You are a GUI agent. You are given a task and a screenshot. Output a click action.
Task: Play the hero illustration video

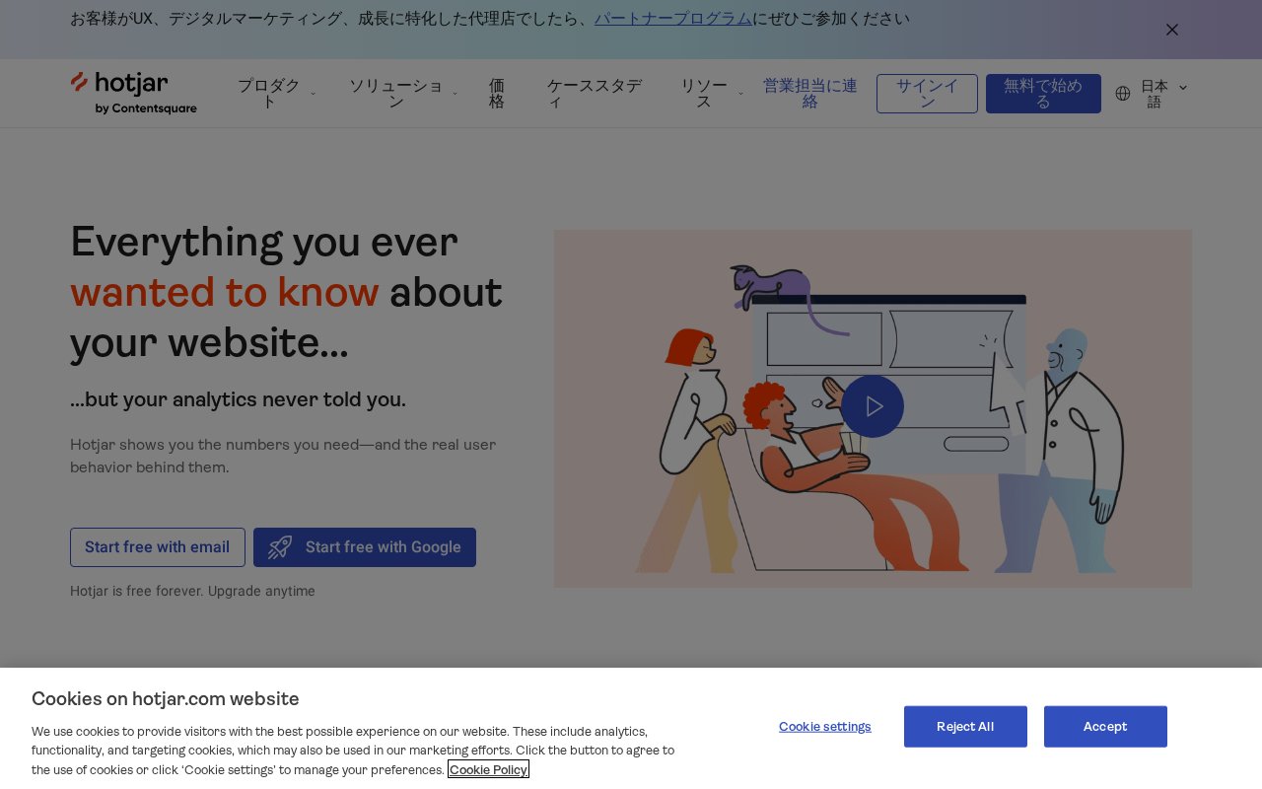pos(873,406)
